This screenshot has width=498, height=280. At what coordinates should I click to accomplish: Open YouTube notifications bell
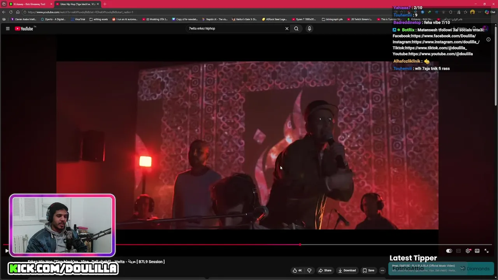click(474, 28)
